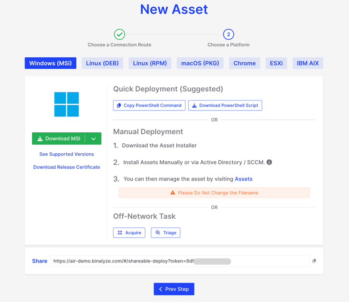Viewport: 349px width, 302px height.
Task: Choose the macOS (PKG) platform tab
Action: [x=200, y=63]
